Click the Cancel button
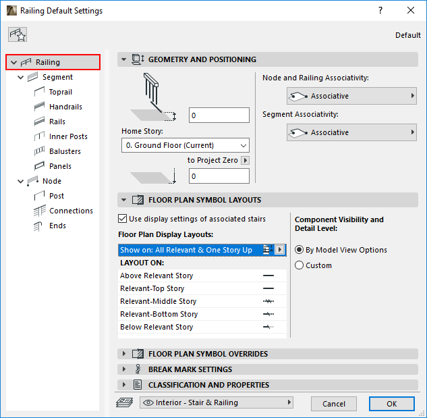427x418 pixels. (x=333, y=404)
